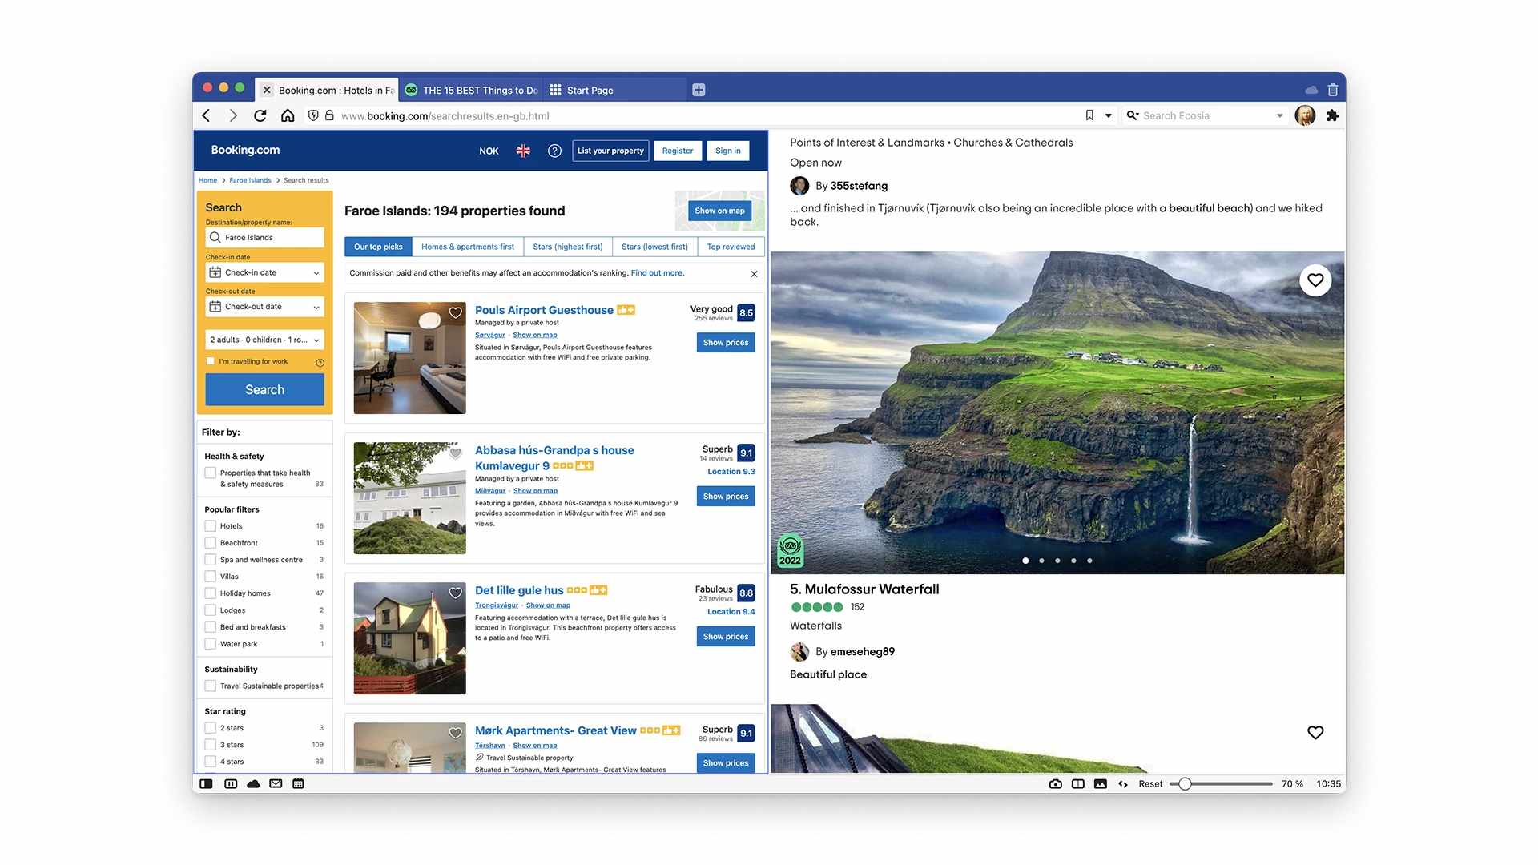Expand the adults and children guests dropdown
Viewport: 1538px width, 865px height.
click(264, 340)
